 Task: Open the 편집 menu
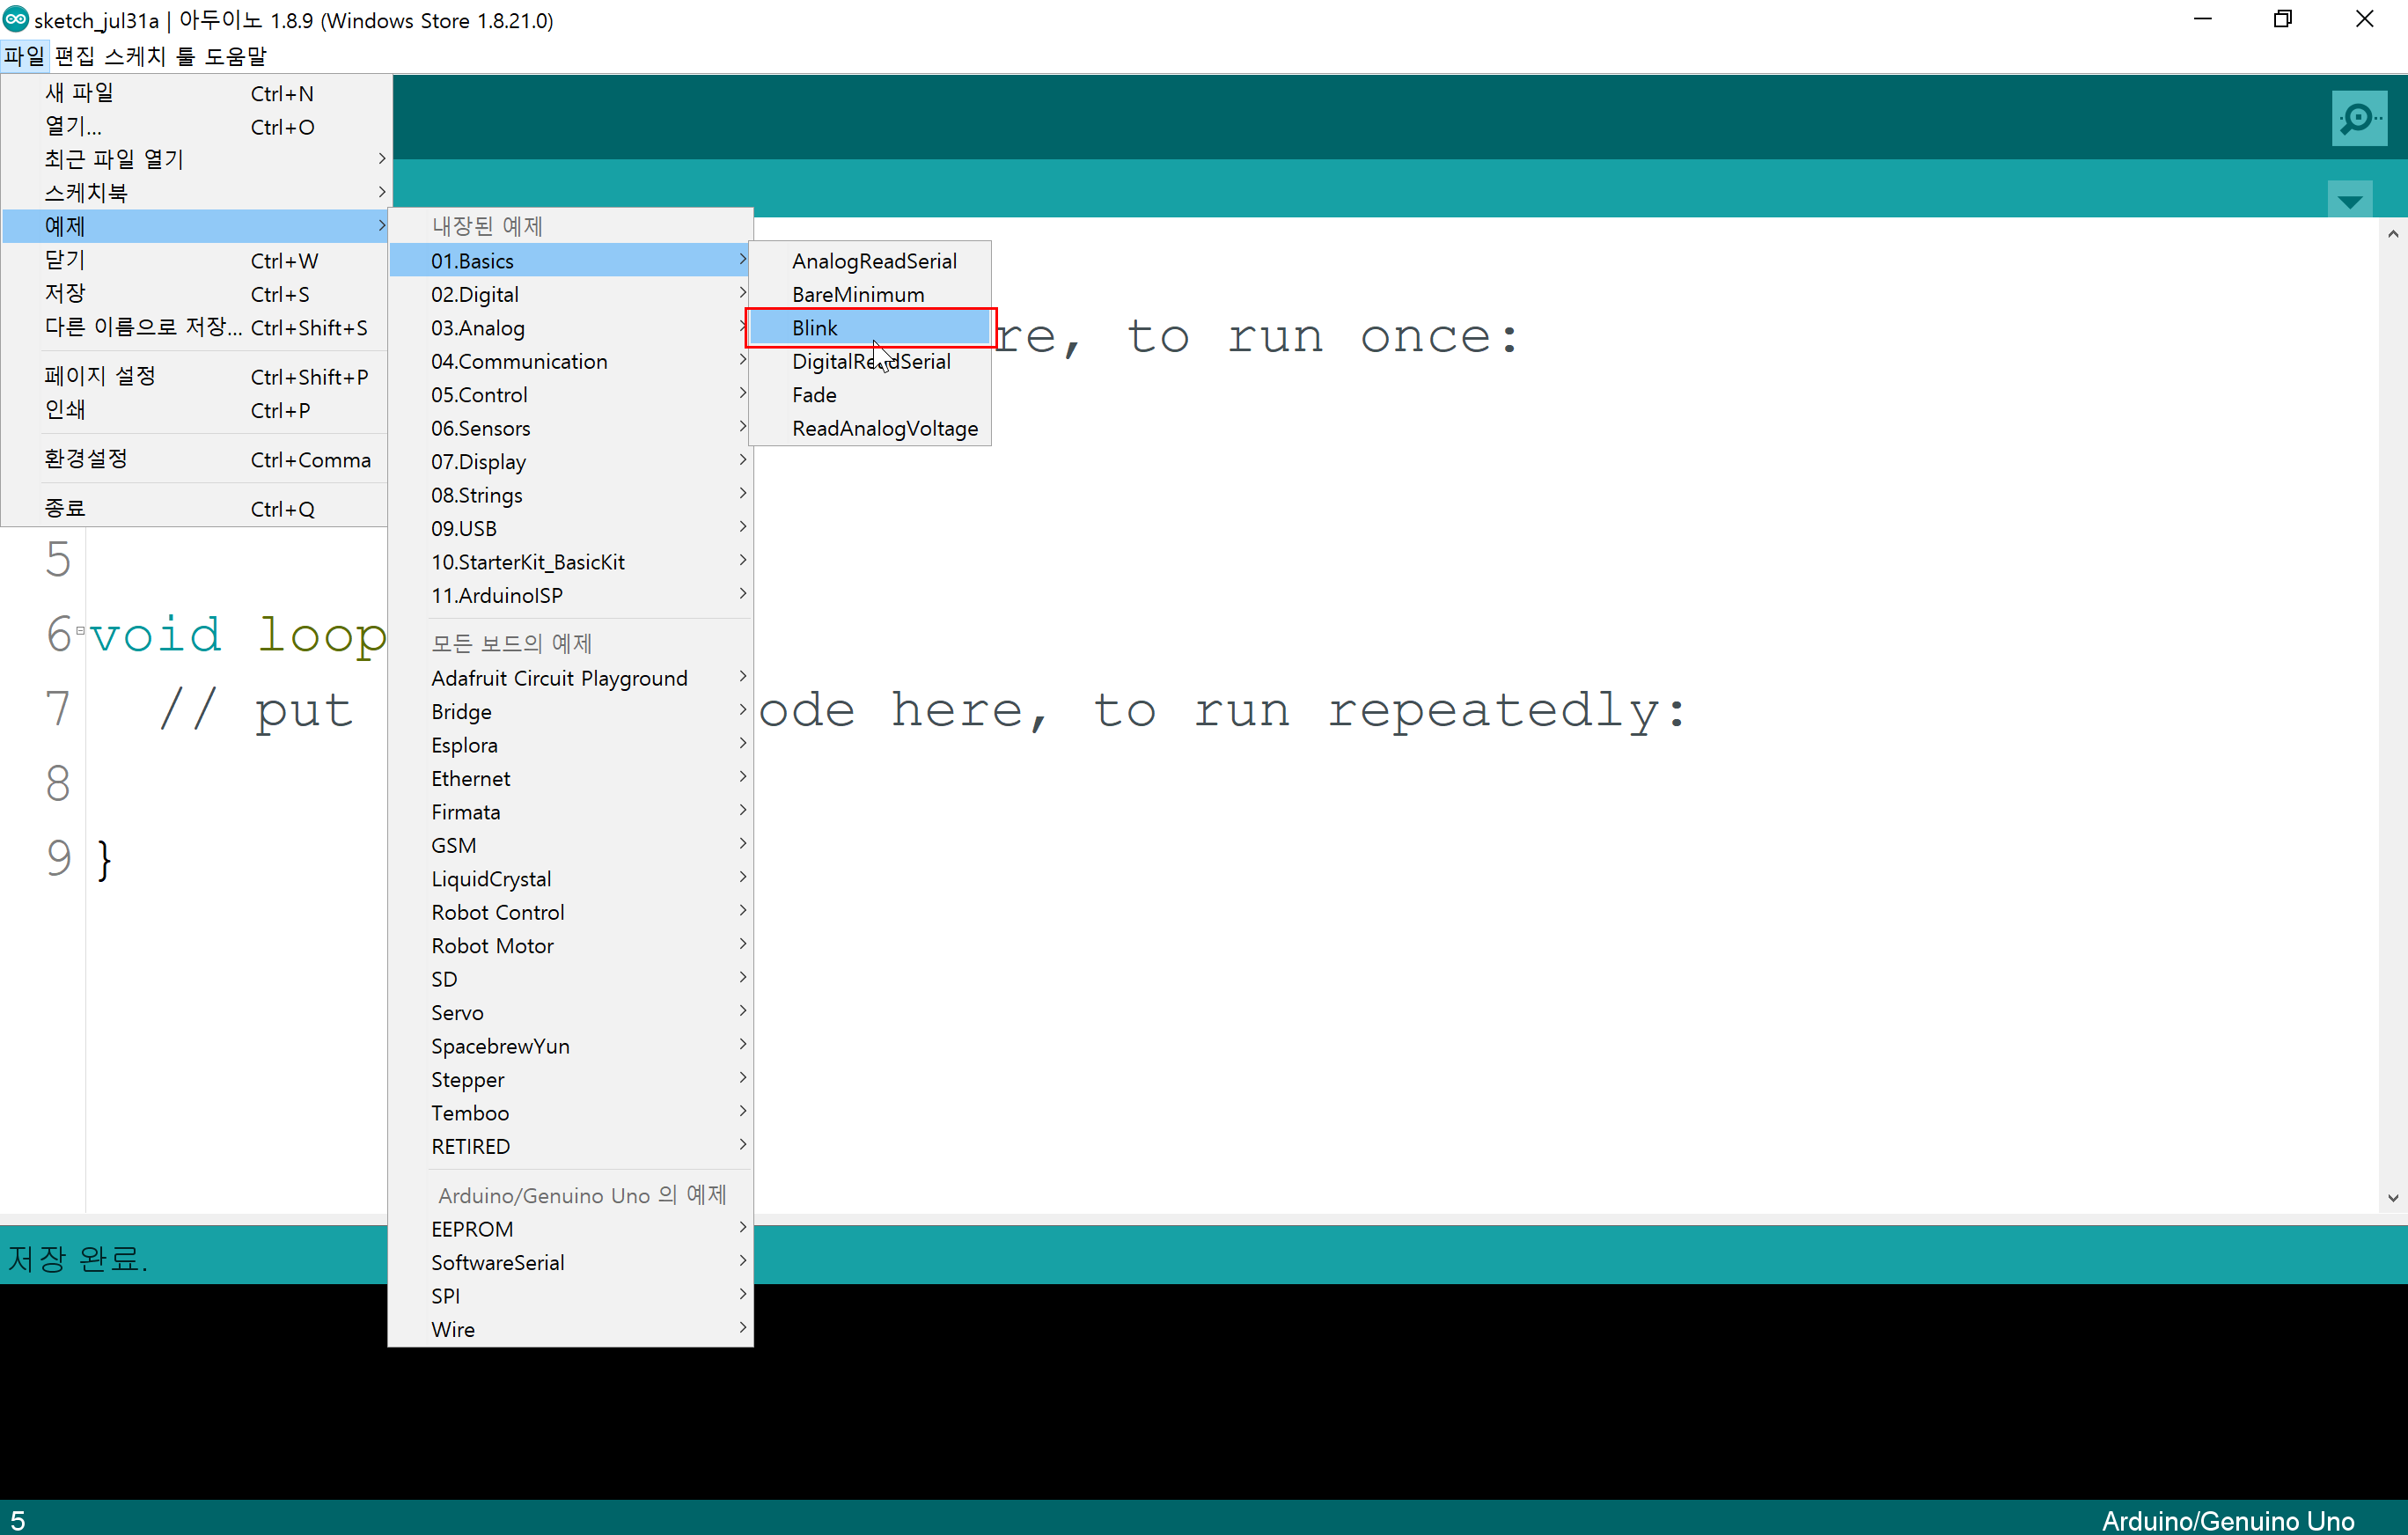[x=74, y=56]
